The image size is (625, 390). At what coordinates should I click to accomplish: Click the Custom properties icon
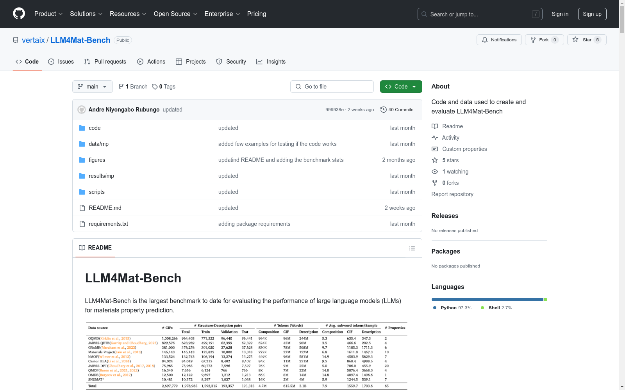point(435,149)
